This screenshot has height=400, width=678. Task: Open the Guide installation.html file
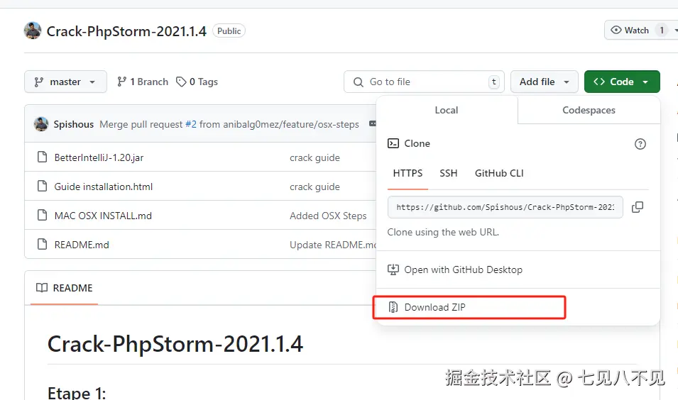click(x=104, y=187)
